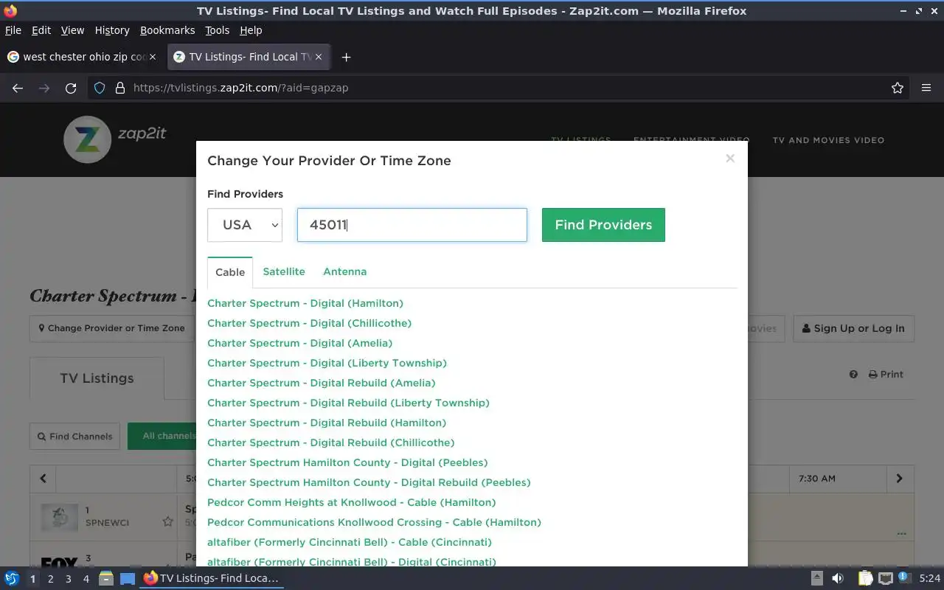944x590 pixels.
Task: Click the zip code input field
Action: [412, 225]
